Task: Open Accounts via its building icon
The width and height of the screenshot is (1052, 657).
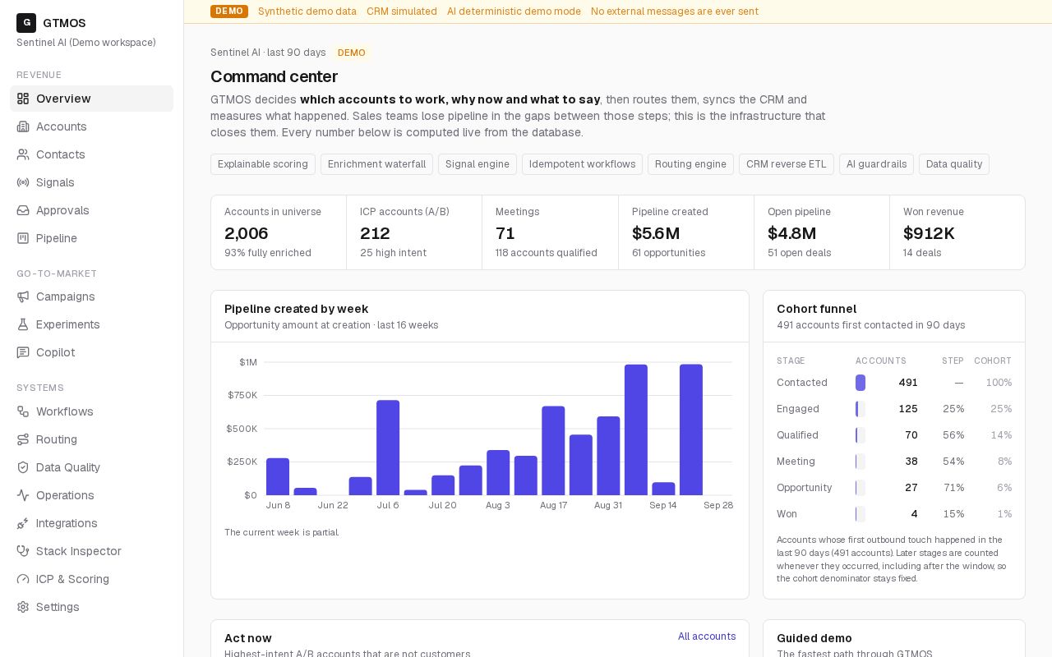Action: (x=23, y=126)
